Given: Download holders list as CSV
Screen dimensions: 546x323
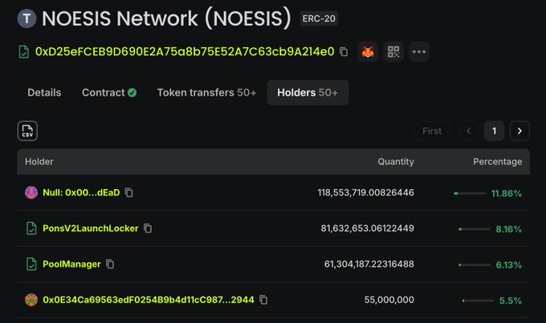Looking at the screenshot, I should pos(27,131).
